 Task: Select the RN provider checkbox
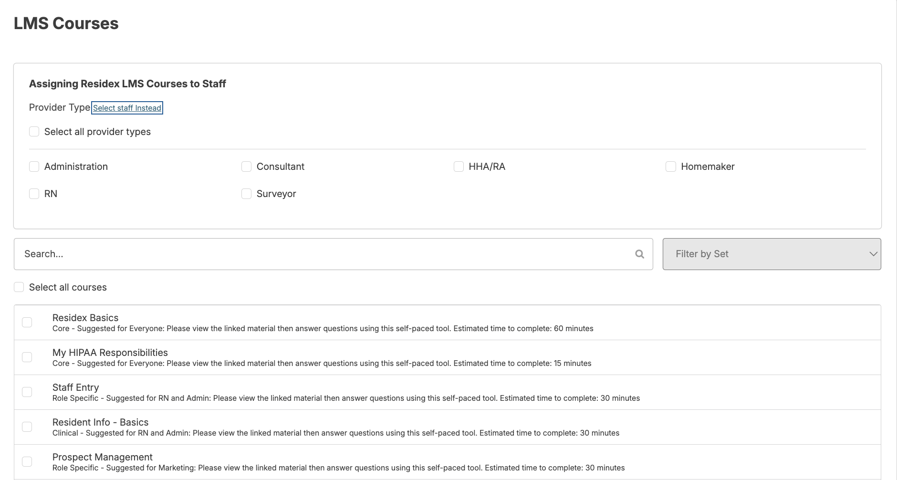pyautogui.click(x=34, y=193)
